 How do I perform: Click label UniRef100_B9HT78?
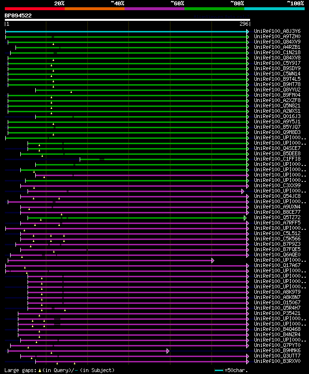point(277,85)
